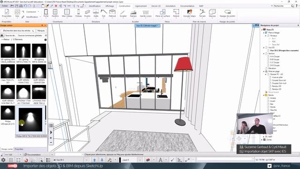Viewport: 300px width, 169px height.
Task: Click the text A tool in bottom toolbar
Action: 160,160
